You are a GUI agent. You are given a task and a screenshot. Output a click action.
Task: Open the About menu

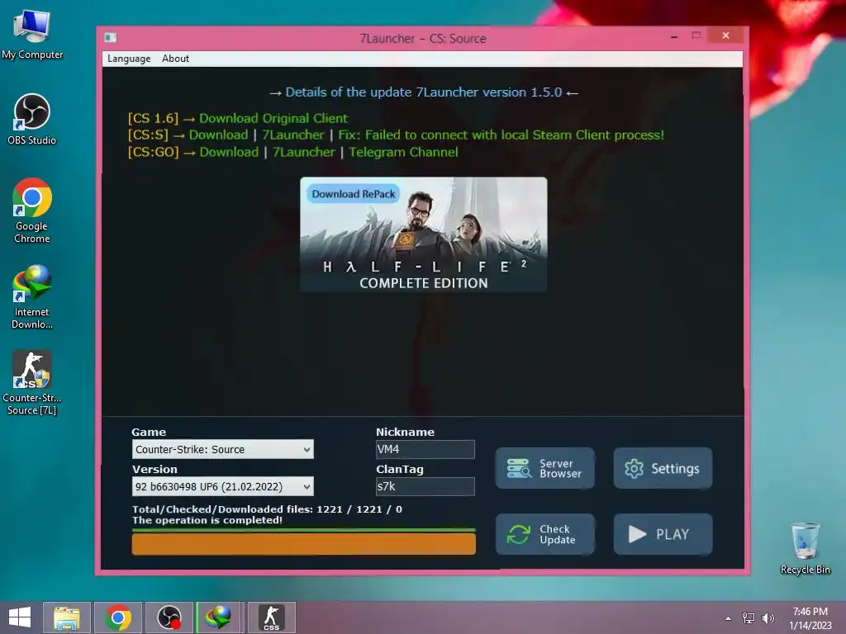pyautogui.click(x=175, y=59)
